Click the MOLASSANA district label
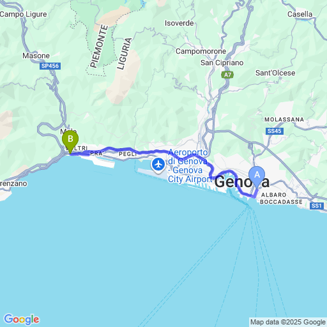This screenshot has height=327, width=327. point(284,119)
